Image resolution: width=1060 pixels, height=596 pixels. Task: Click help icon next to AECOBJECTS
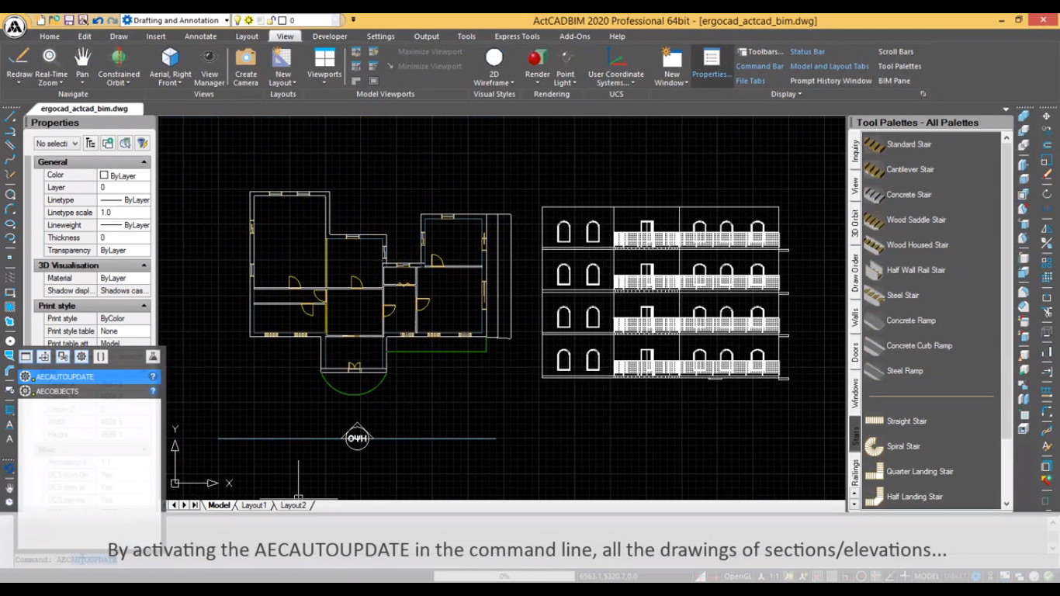pos(153,391)
